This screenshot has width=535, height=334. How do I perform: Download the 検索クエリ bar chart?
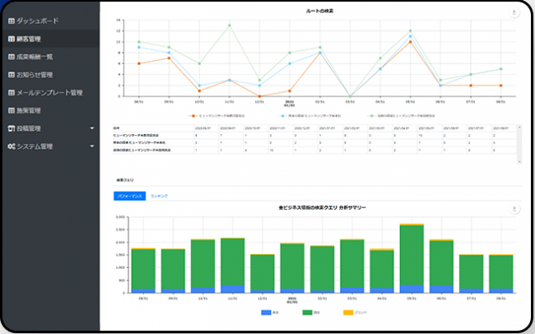tap(514, 209)
